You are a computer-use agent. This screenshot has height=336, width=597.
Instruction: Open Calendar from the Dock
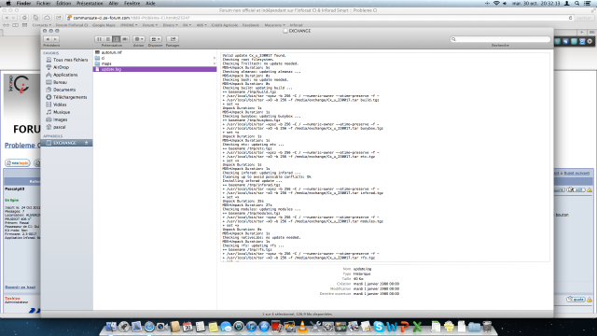pyautogui.click(x=187, y=327)
